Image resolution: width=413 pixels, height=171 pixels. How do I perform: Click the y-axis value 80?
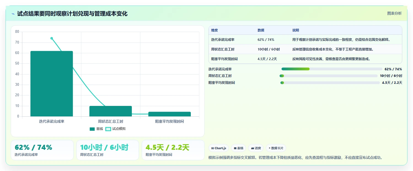(x=17, y=32)
